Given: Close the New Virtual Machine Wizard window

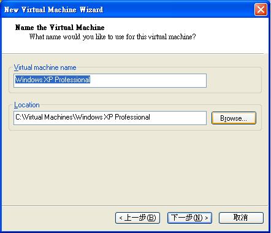Looking at the screenshot, I should coord(261,10).
